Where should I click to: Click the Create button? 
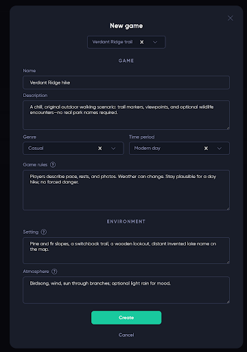coord(126,318)
